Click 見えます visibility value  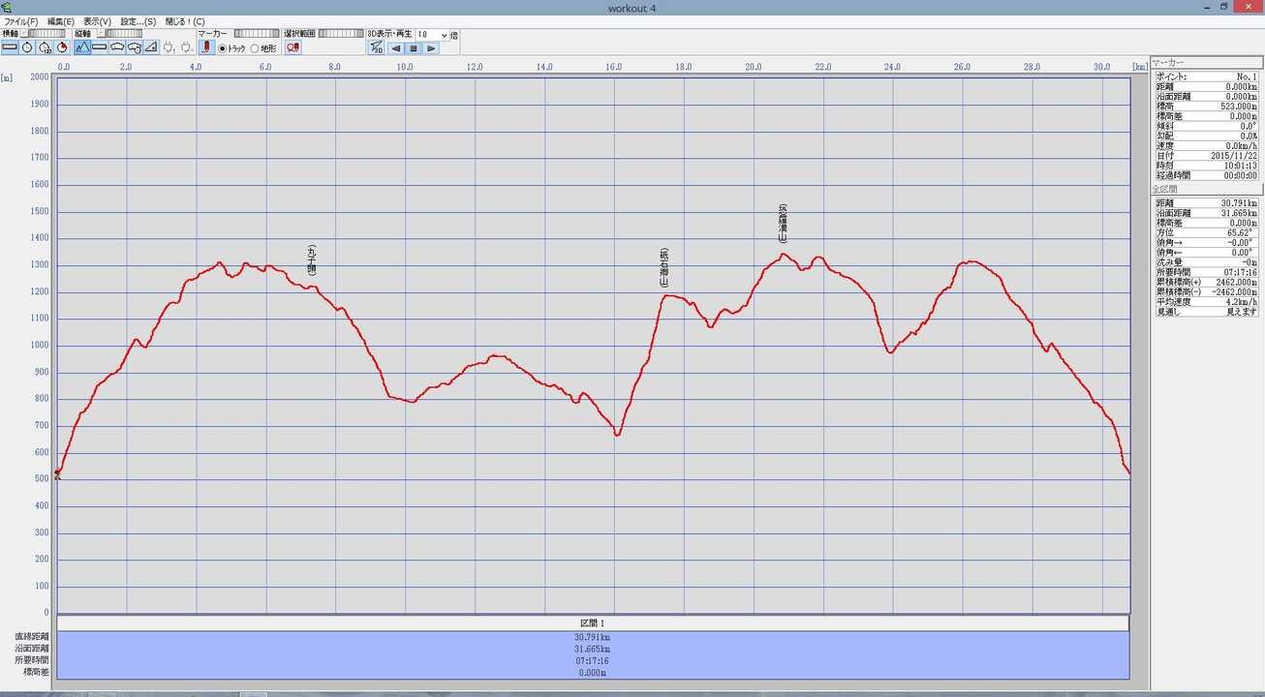click(x=1243, y=312)
